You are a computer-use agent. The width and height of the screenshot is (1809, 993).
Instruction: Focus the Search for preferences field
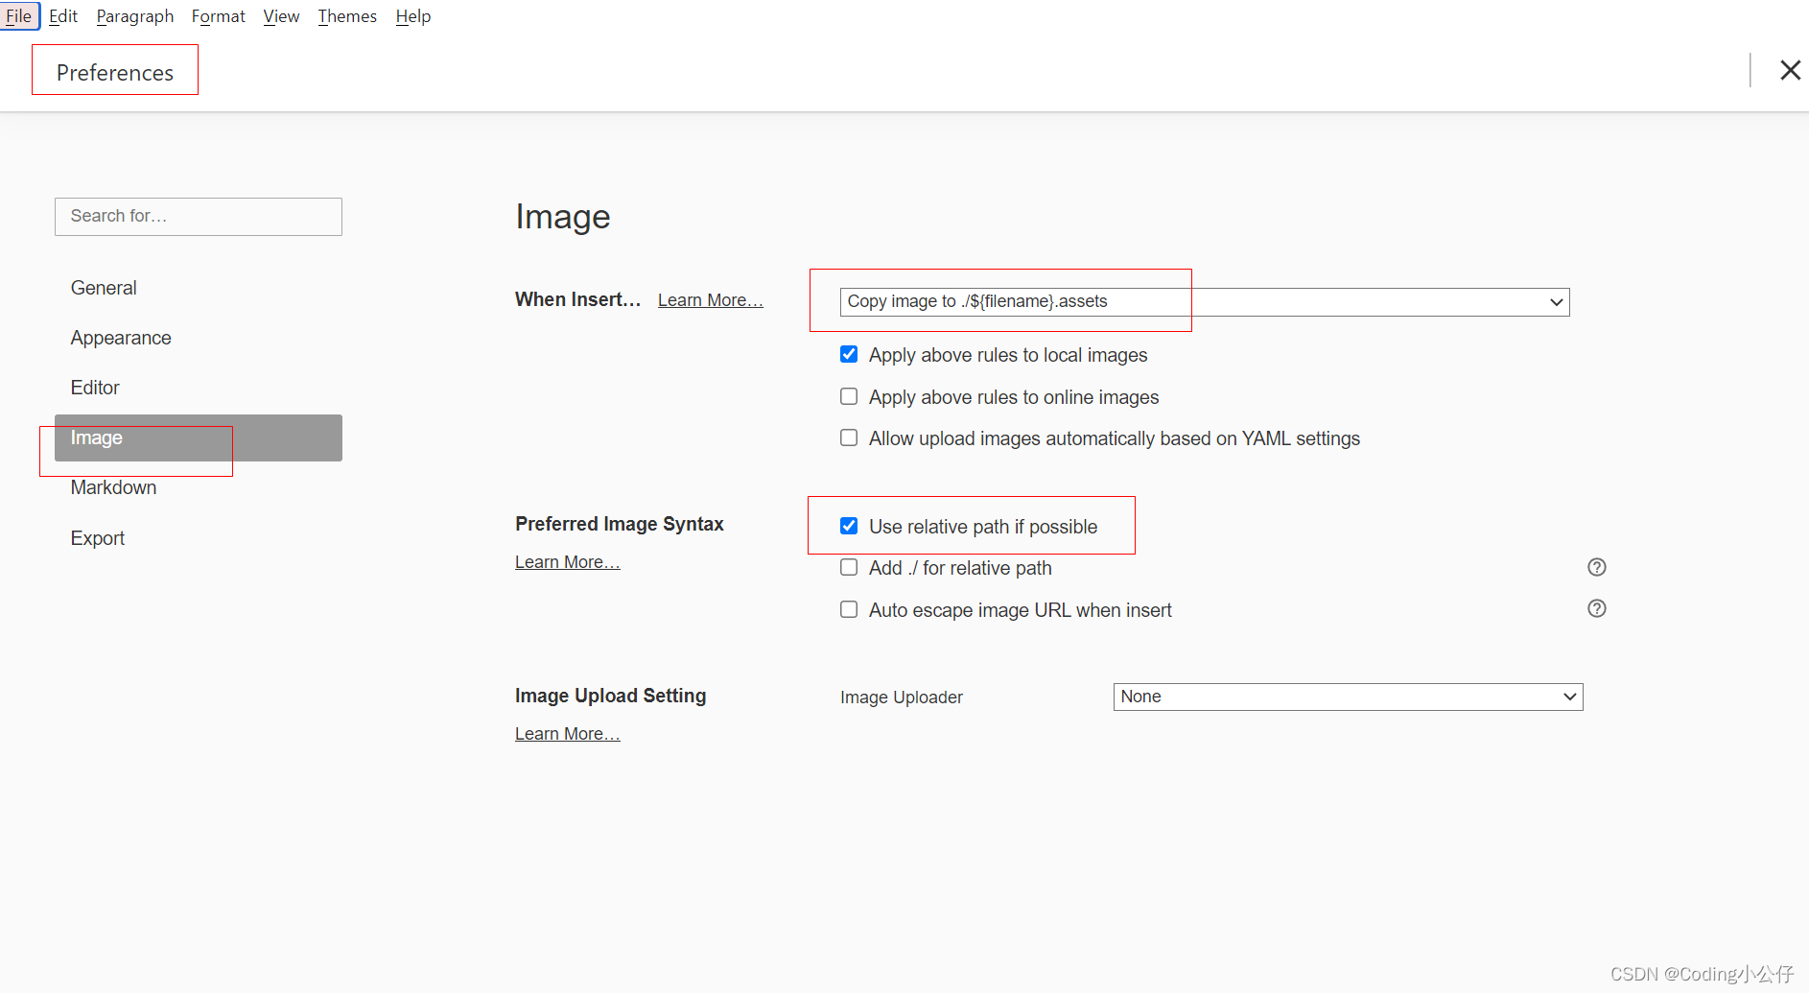pyautogui.click(x=199, y=217)
